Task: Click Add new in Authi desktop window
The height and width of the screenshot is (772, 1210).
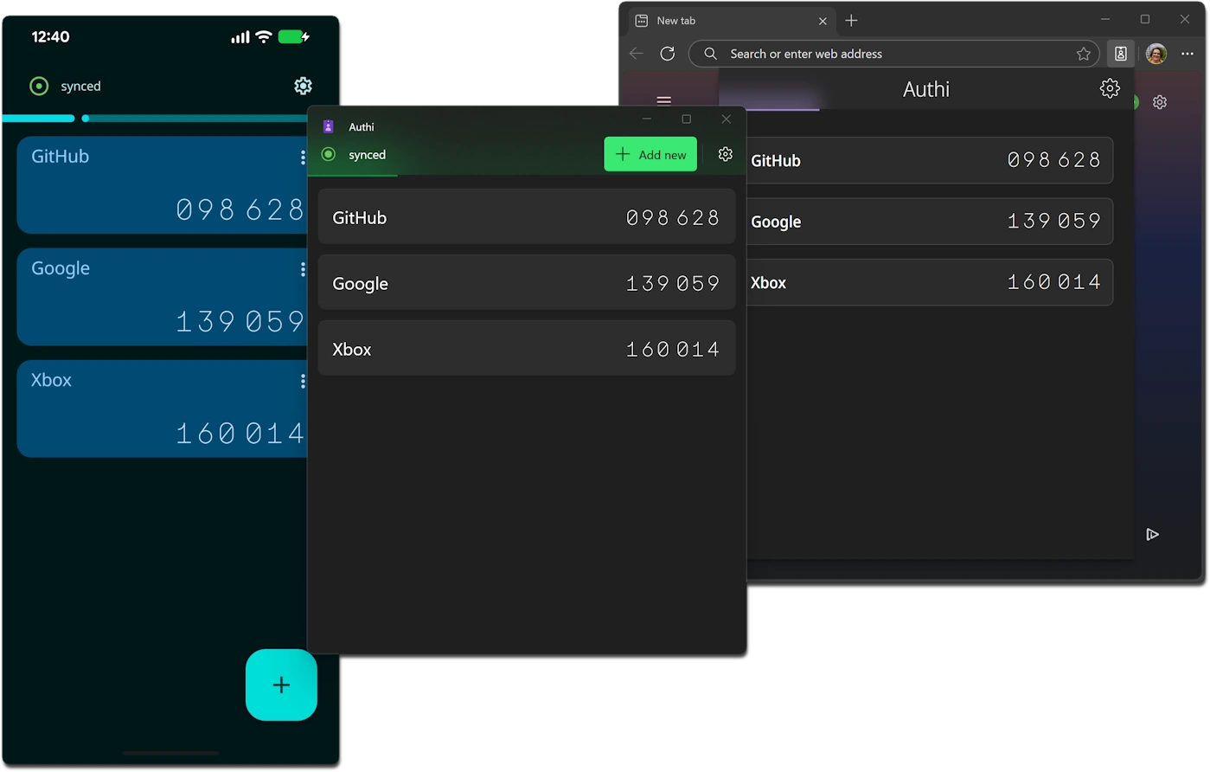Action: (x=650, y=154)
